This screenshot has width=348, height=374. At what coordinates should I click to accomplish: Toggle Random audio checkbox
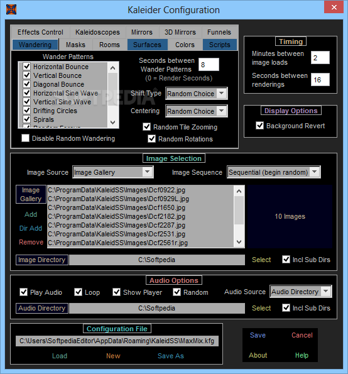point(177,292)
